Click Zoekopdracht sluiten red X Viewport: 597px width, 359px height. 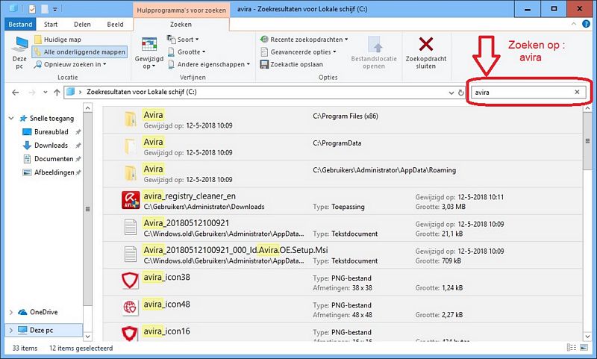pyautogui.click(x=425, y=44)
